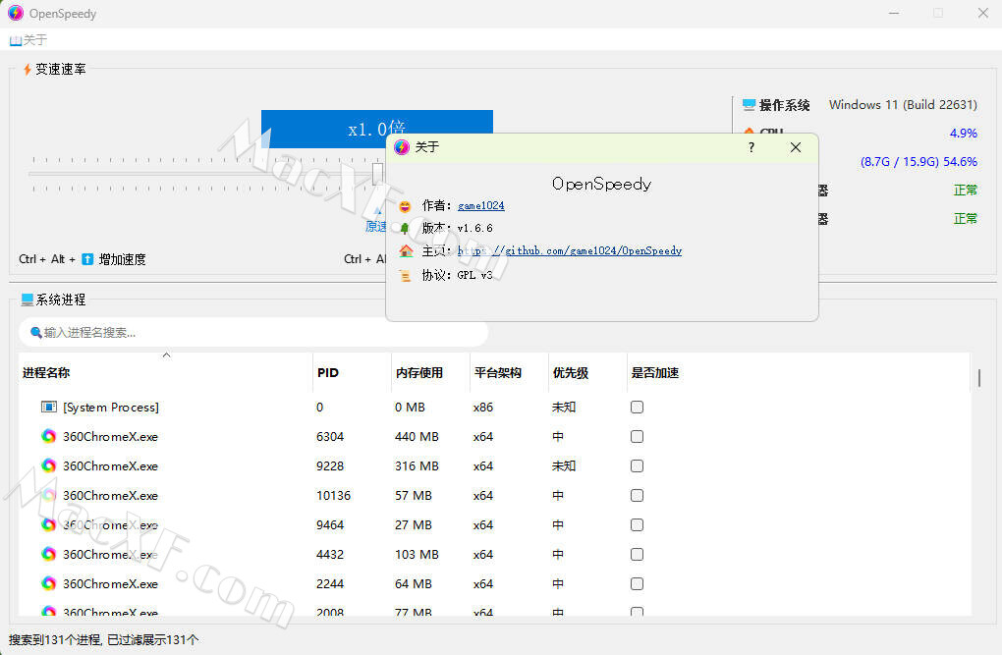The image size is (1002, 655).
Task: Click the magnifier icon in the search box
Action: point(35,332)
